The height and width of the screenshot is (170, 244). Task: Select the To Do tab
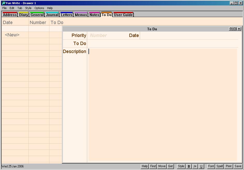(107, 15)
